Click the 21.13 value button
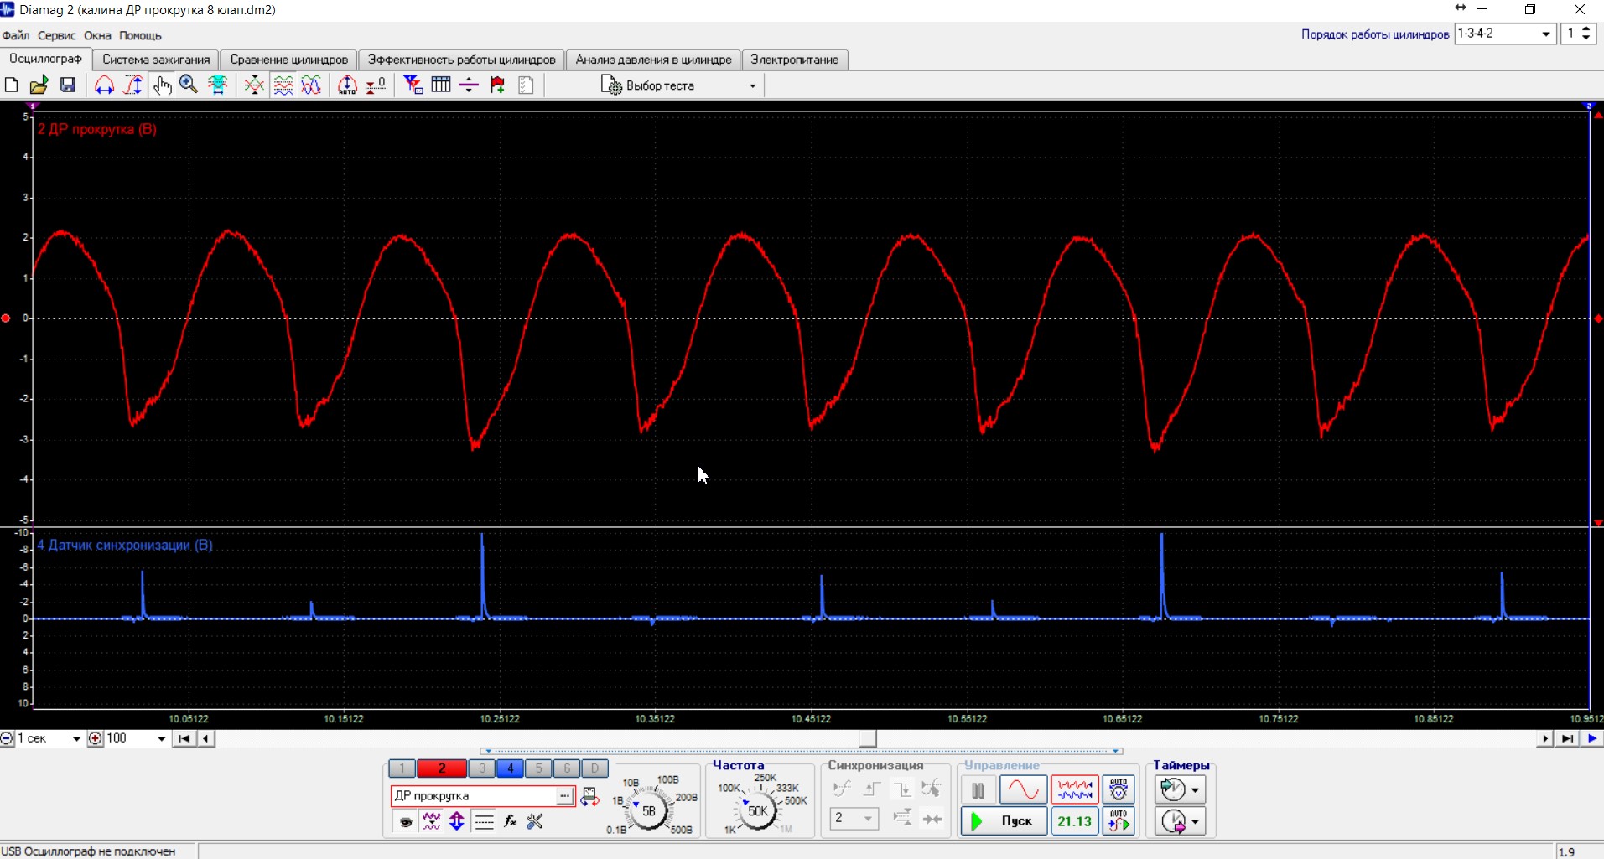Viewport: 1604px width, 859px height. pyautogui.click(x=1074, y=820)
